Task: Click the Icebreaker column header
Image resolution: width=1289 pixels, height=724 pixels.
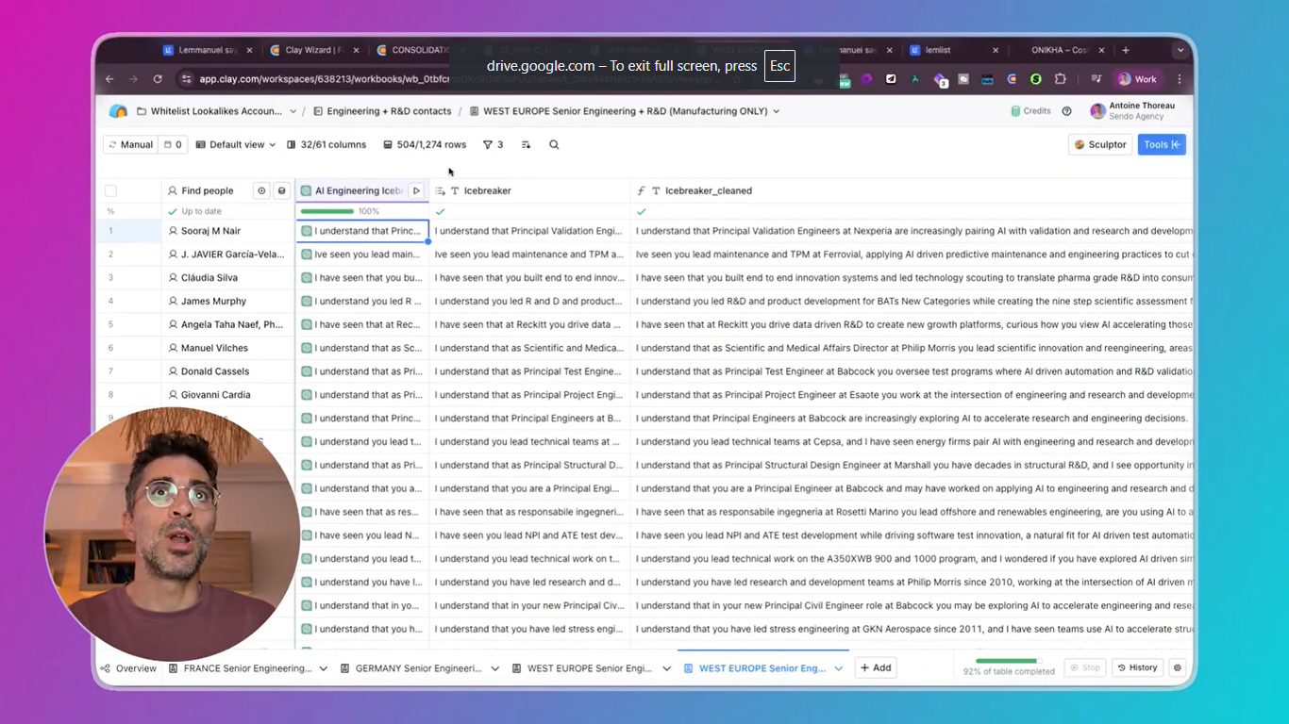Action: 528,190
